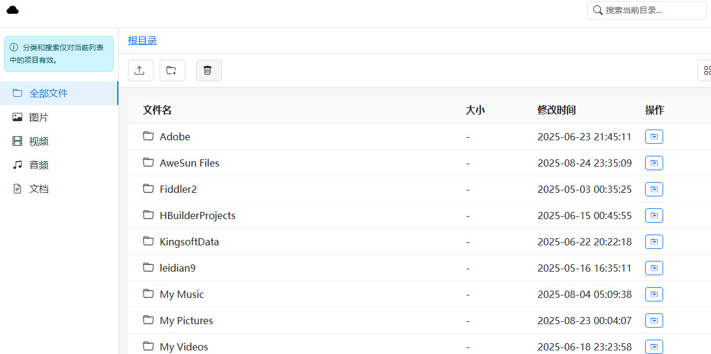Click the 修改时间 column header

pyautogui.click(x=556, y=110)
